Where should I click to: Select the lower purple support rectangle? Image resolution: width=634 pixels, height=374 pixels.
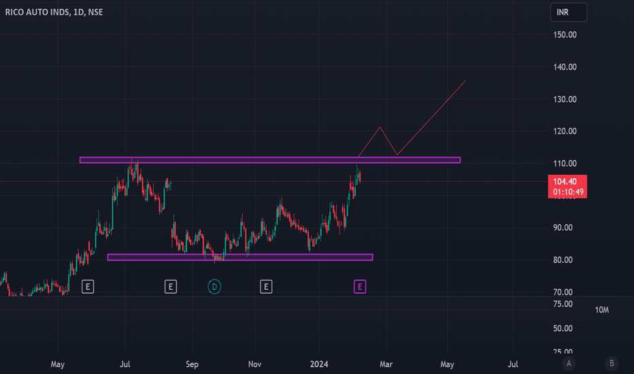pyautogui.click(x=240, y=257)
